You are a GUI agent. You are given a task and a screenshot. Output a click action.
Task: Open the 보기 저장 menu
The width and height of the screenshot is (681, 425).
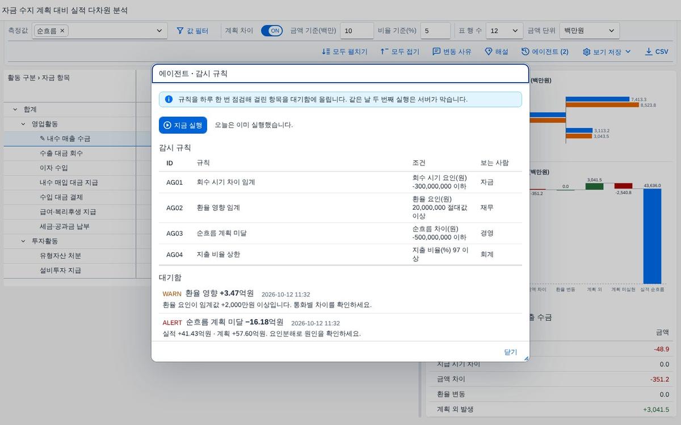607,52
